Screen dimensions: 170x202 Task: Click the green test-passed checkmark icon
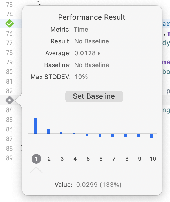point(10,23)
